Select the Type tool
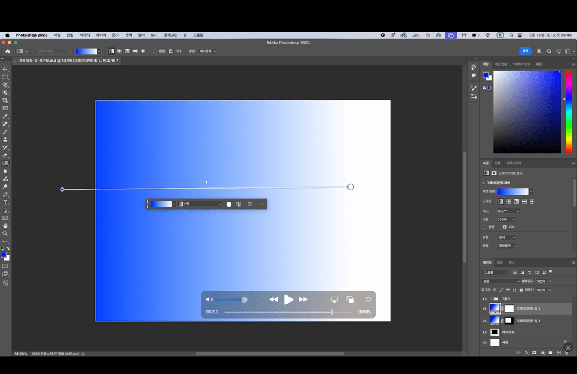 pos(5,202)
